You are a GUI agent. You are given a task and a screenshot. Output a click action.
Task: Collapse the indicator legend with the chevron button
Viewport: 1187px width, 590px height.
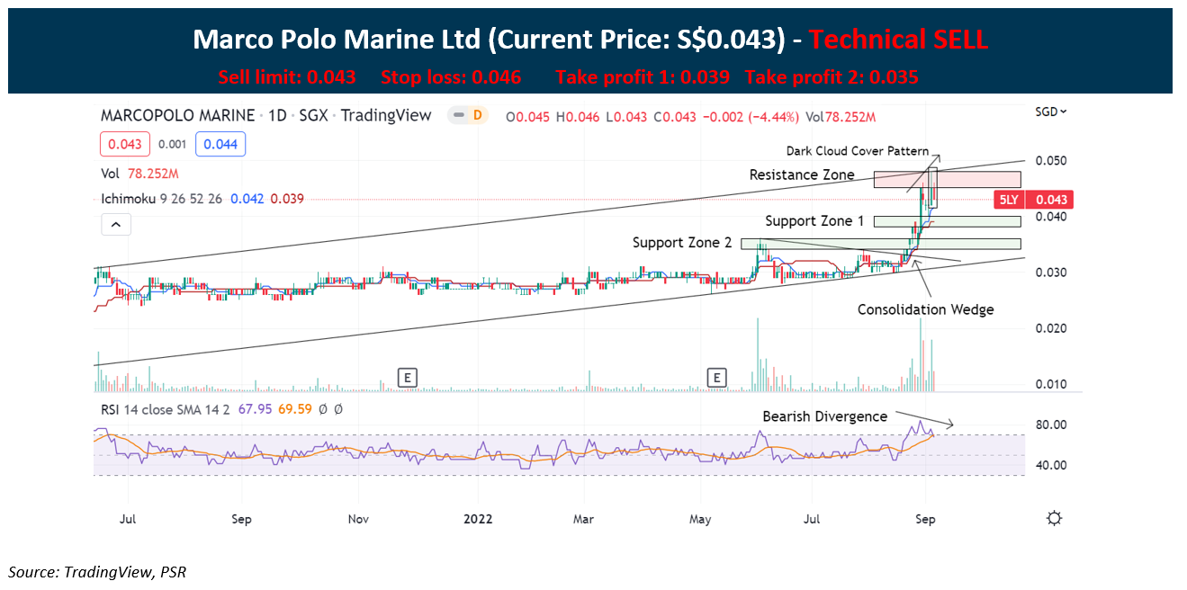[x=115, y=225]
